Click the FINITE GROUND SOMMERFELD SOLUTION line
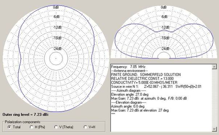This screenshot has width=219, height=135. click(x=146, y=74)
